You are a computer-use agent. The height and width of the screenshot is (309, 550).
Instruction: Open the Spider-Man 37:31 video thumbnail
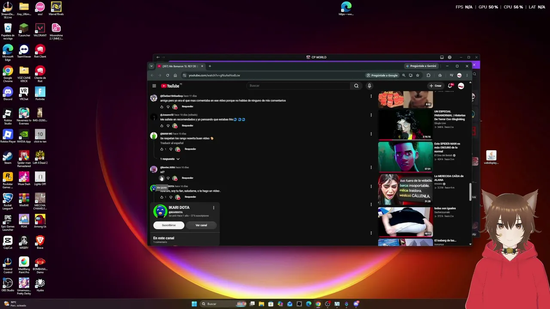[x=405, y=157]
